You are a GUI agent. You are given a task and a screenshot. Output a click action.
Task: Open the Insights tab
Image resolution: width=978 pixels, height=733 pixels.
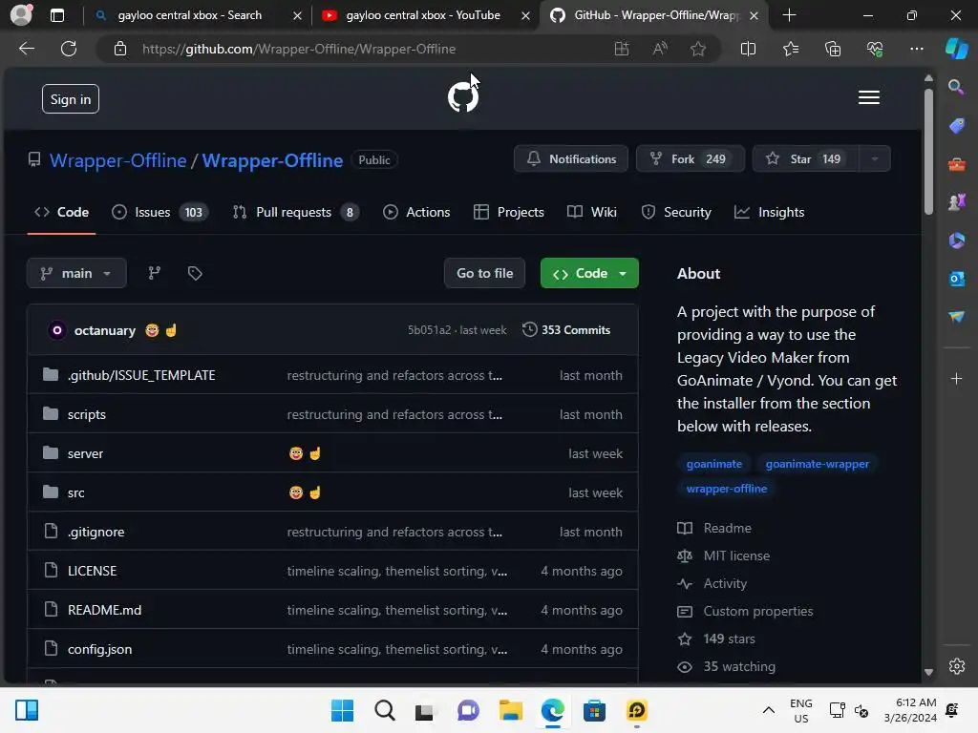pos(769,212)
